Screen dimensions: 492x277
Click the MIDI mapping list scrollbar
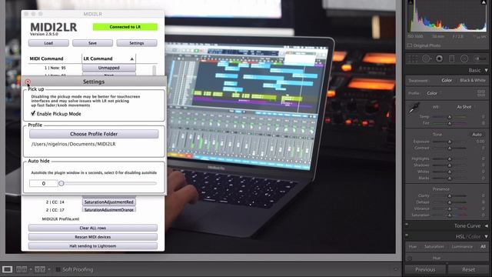tap(154, 70)
